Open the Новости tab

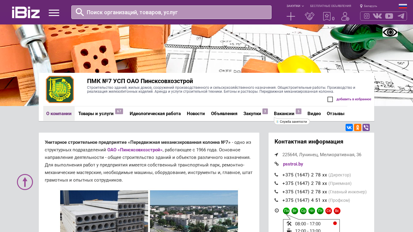point(196,114)
